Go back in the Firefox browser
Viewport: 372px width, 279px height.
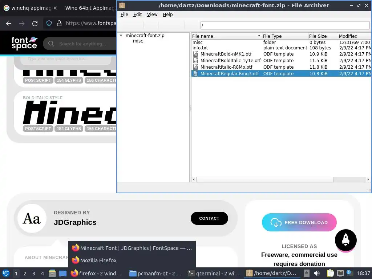point(9,24)
